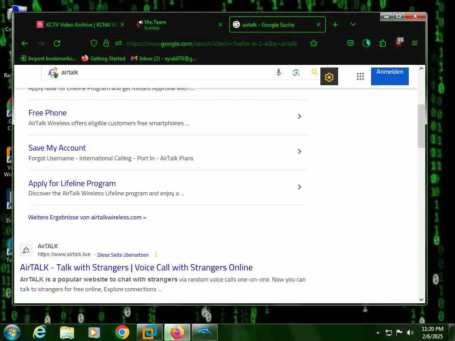The height and width of the screenshot is (341, 455).
Task: Click the airtalk search input field
Action: pyautogui.click(x=165, y=72)
